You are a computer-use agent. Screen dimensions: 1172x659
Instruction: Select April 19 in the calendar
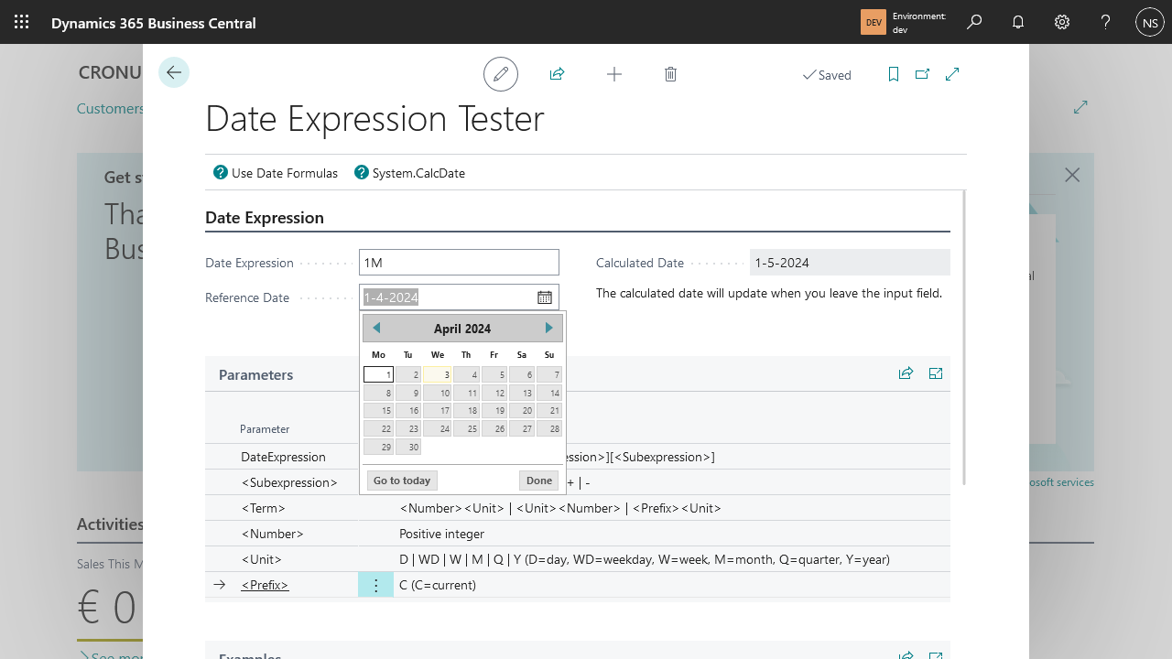point(494,411)
